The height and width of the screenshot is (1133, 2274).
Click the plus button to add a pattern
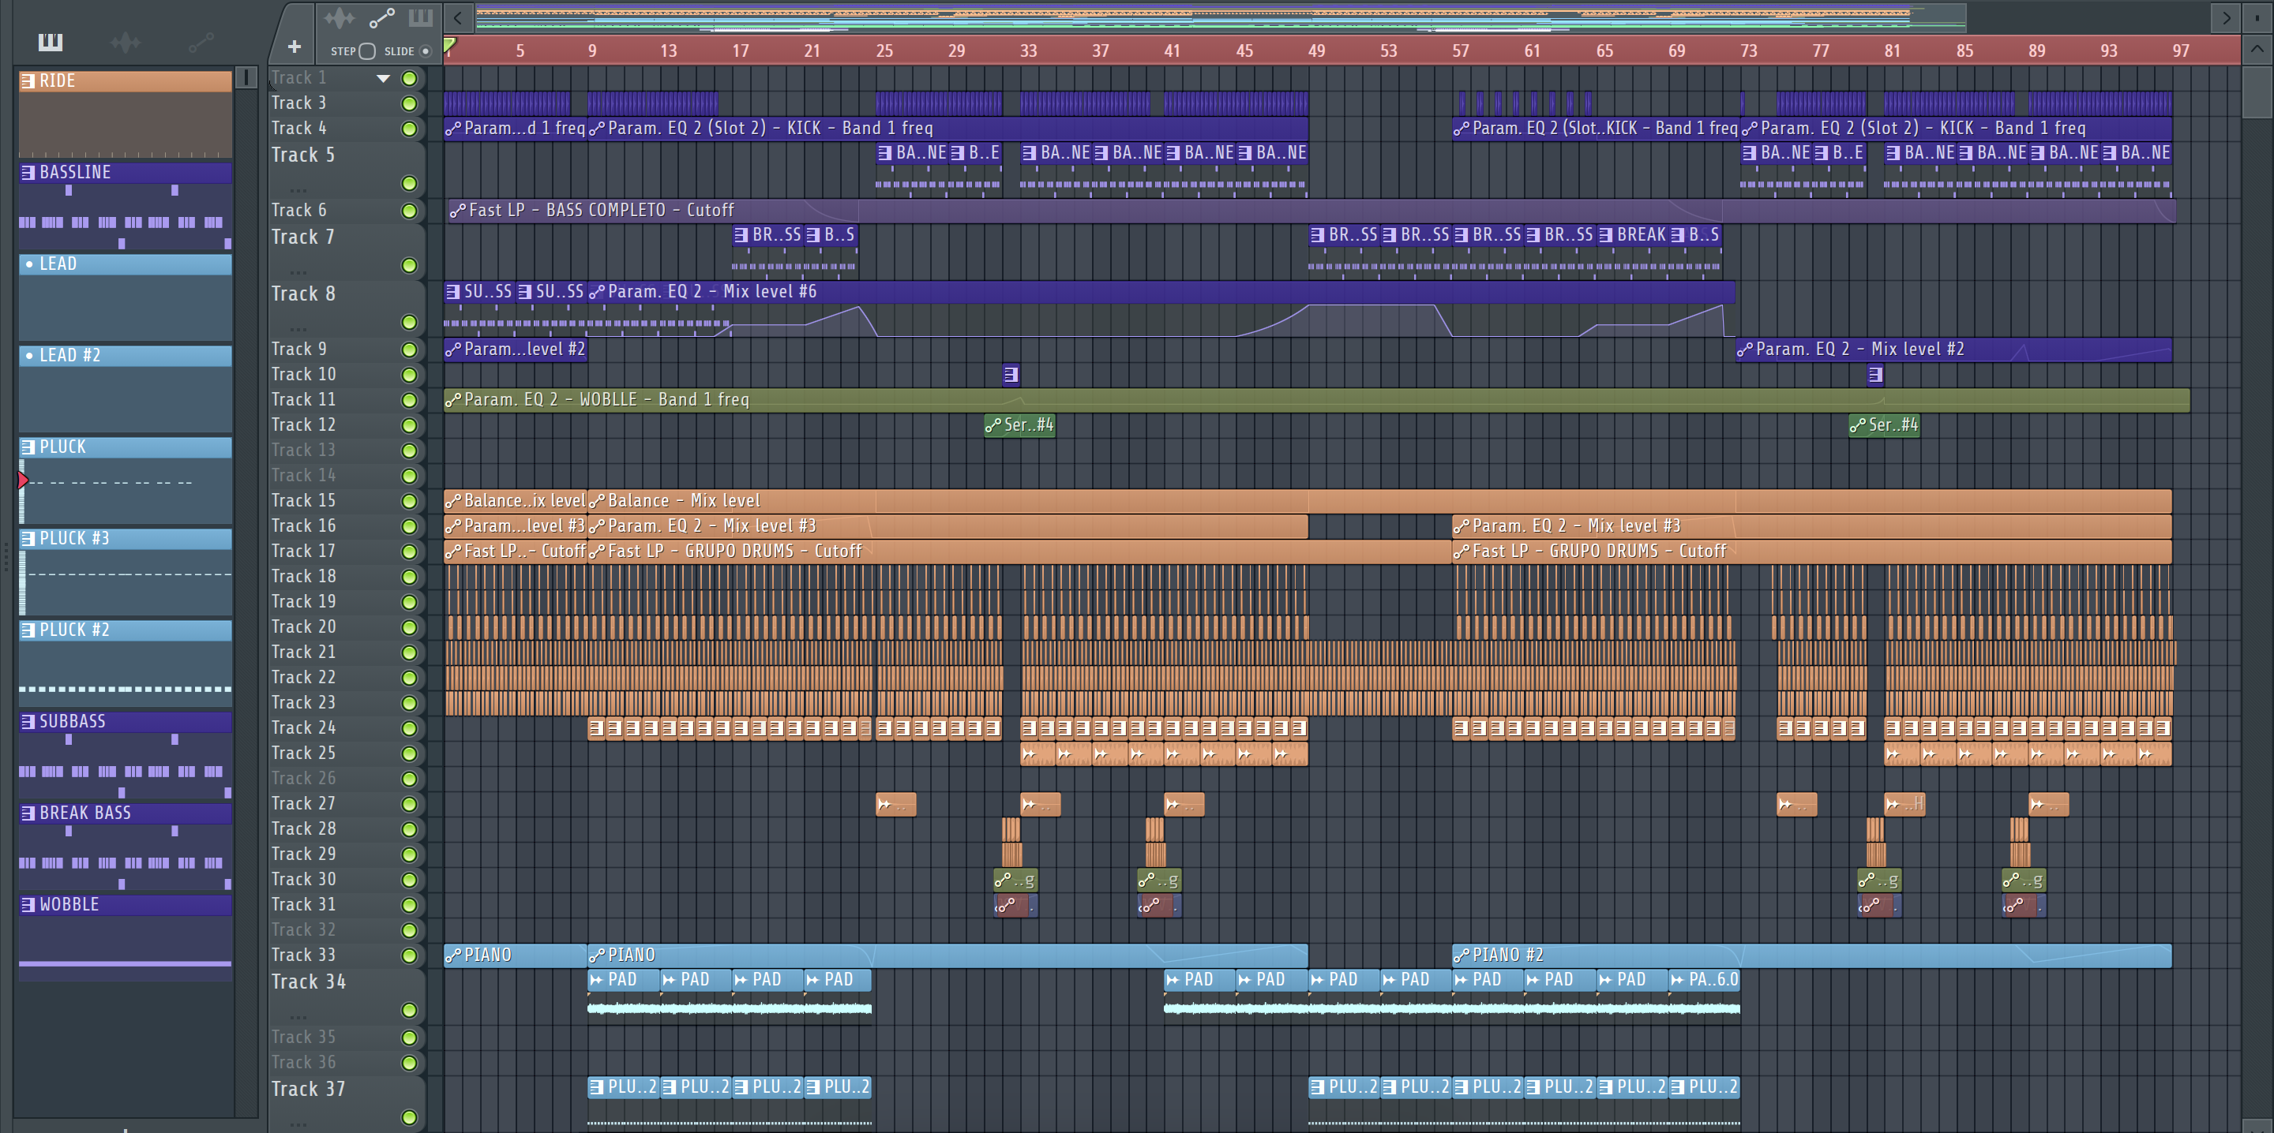(x=294, y=47)
